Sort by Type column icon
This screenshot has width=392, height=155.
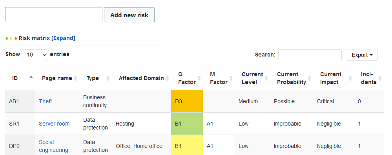click(108, 78)
